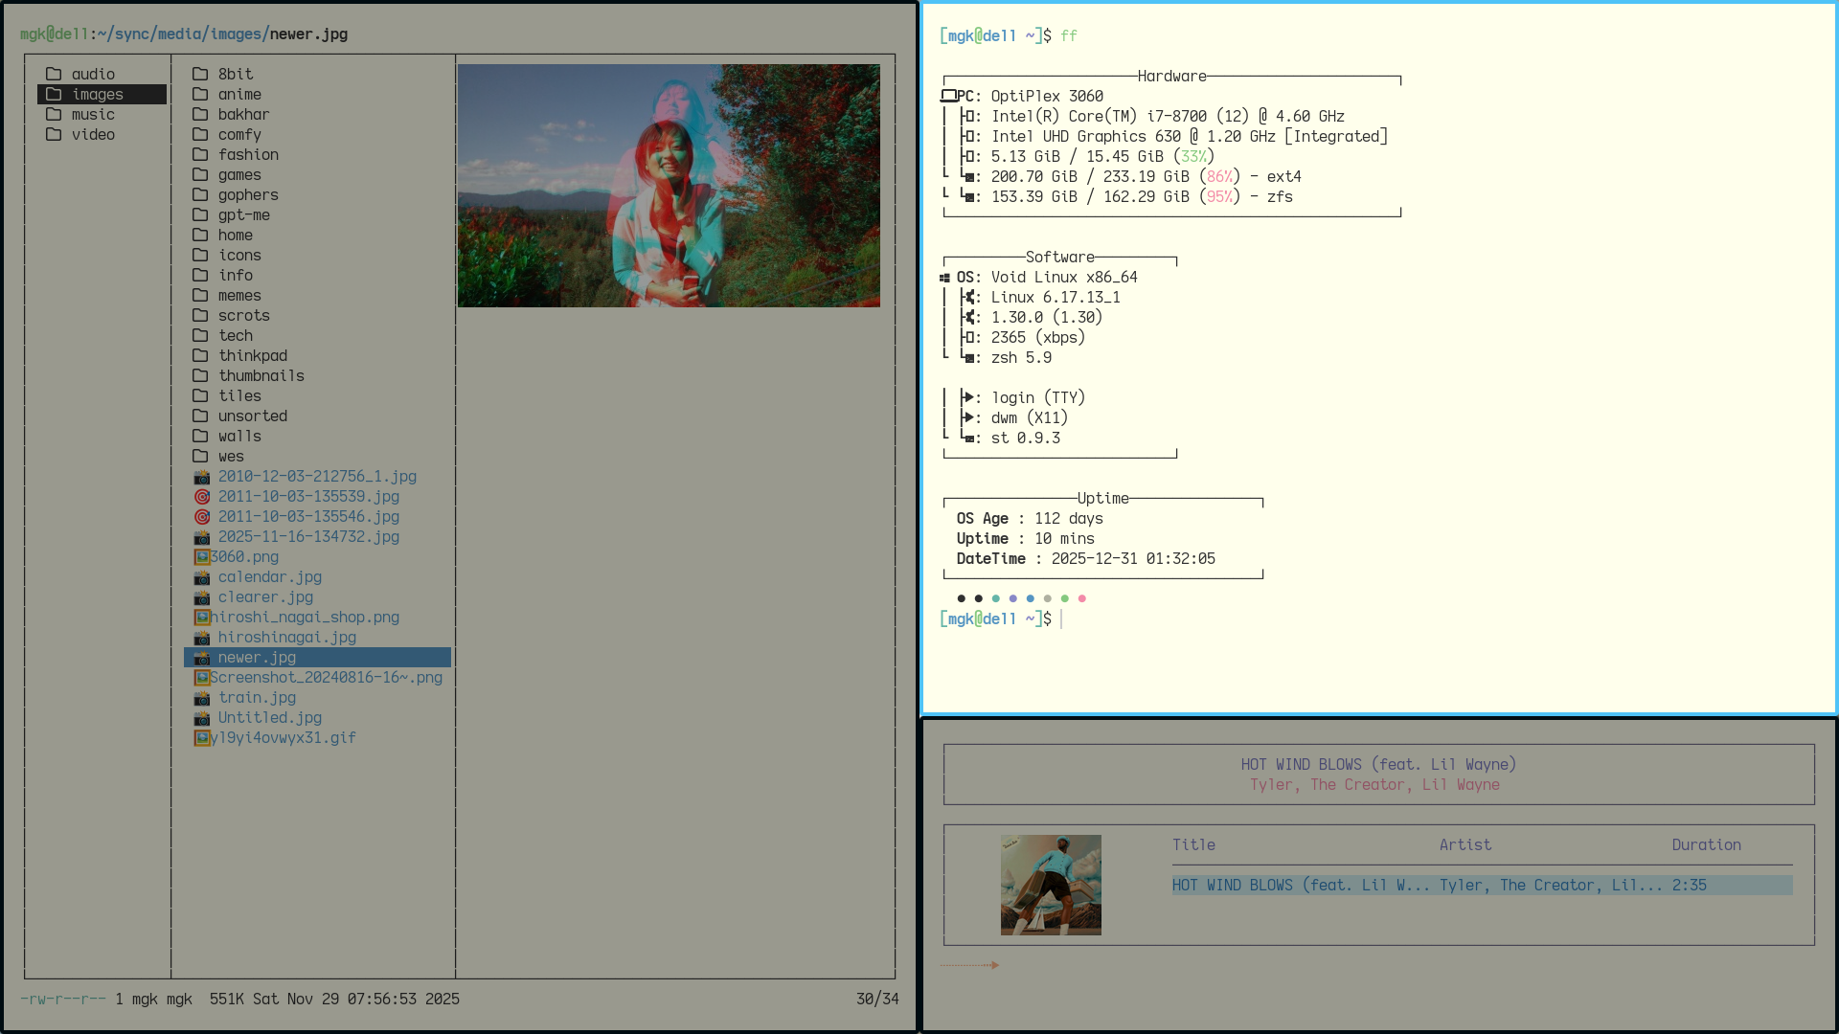This screenshot has width=1839, height=1034.
Task: Select the hiroshinagai.jpg file
Action: 286,638
